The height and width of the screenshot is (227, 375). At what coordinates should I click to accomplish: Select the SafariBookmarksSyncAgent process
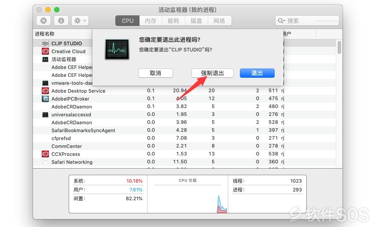(184, 130)
